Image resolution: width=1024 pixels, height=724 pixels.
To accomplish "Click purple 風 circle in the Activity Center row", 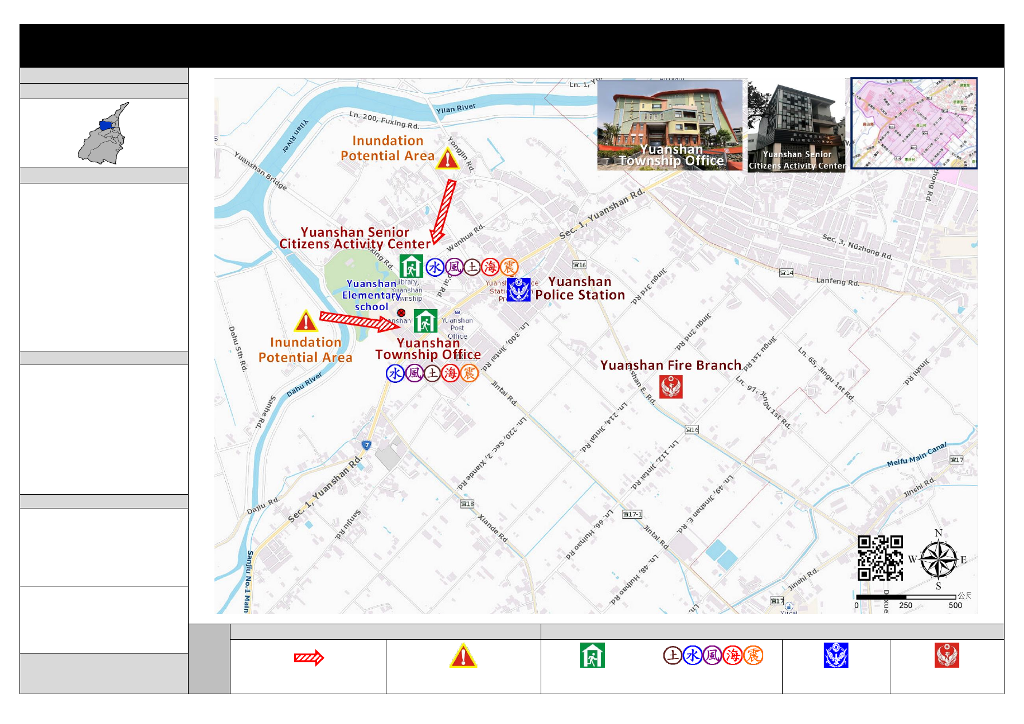I will (x=454, y=267).
